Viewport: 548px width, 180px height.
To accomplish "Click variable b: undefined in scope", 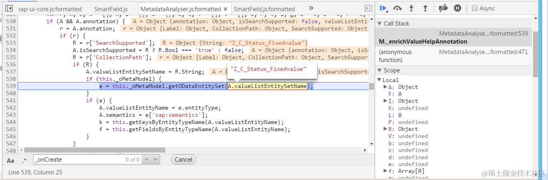I will click(408, 143).
